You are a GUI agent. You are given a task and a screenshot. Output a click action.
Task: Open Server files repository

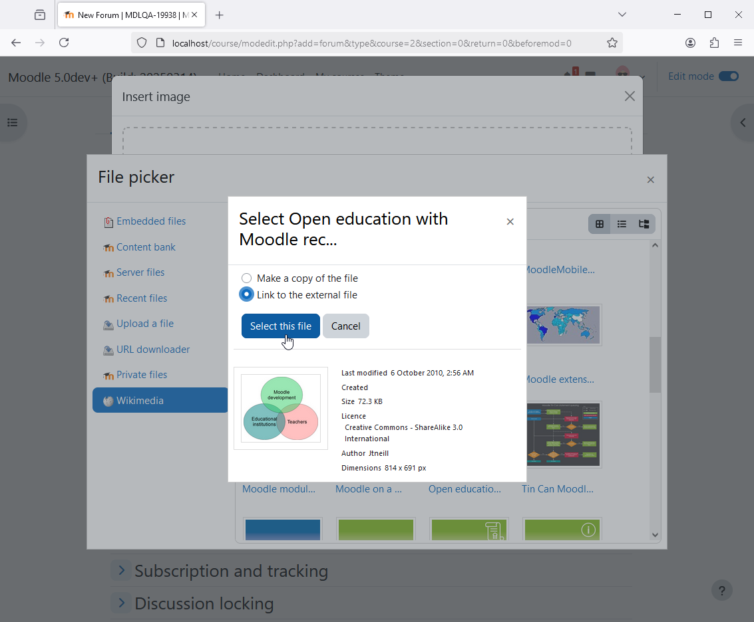[140, 272]
